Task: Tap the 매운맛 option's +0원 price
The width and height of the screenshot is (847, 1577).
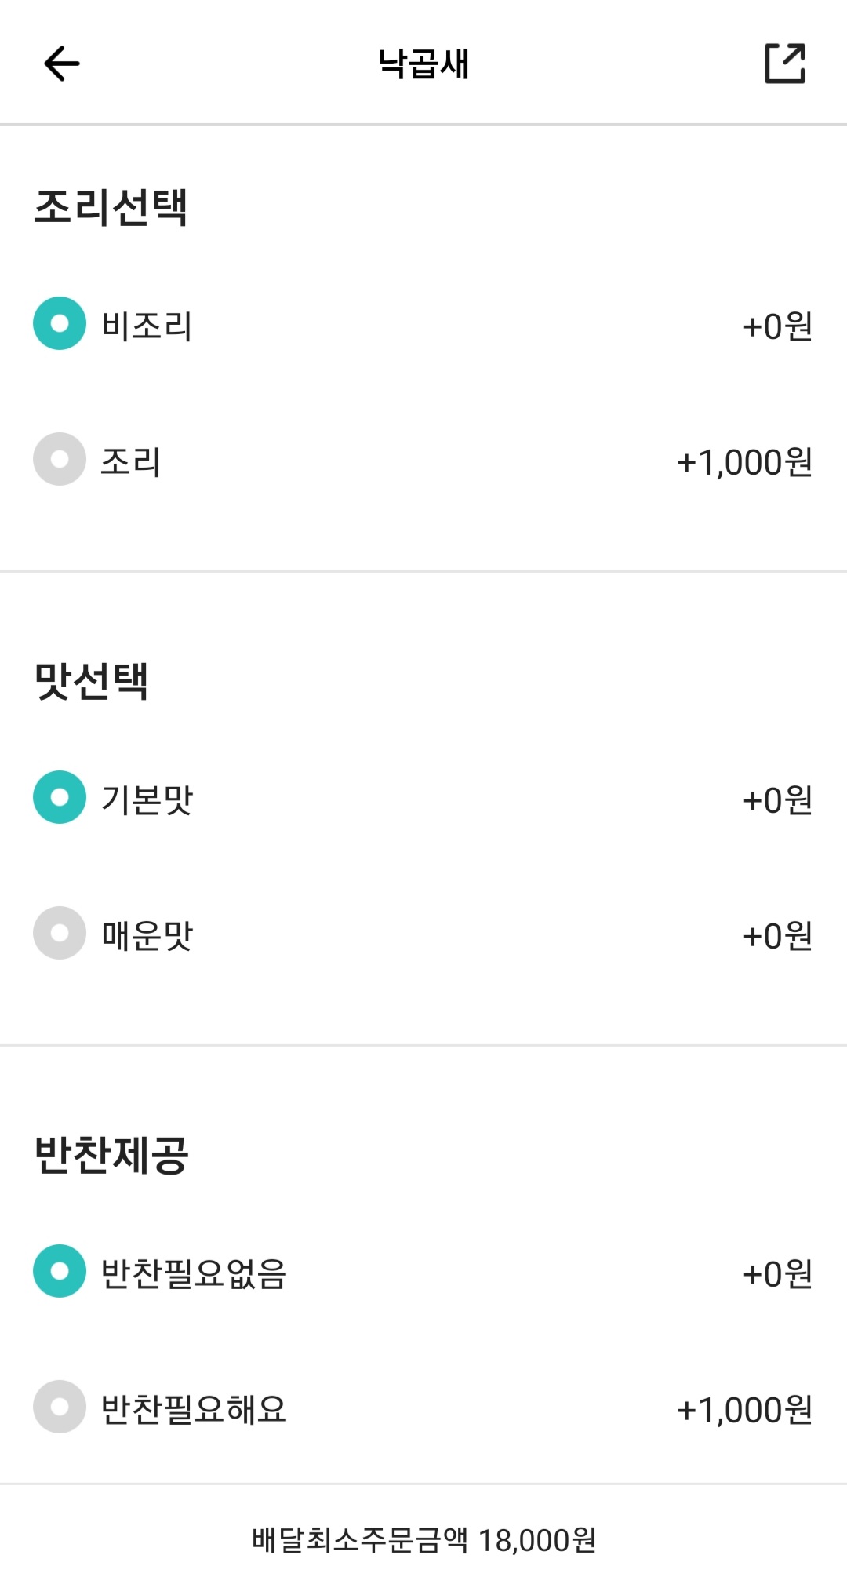Action: tap(777, 936)
